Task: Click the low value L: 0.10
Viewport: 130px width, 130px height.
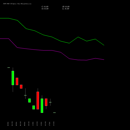Action: 66,9
